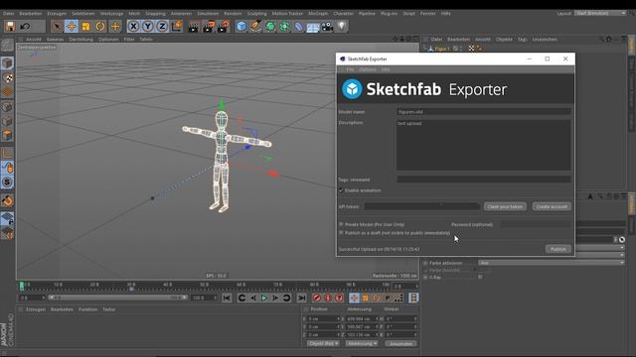Click Render View clapperboard icon
Screen dimensions: 636x357
[x=194, y=27]
